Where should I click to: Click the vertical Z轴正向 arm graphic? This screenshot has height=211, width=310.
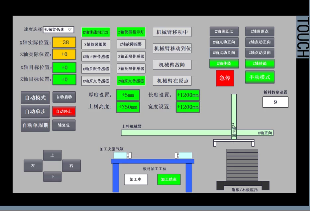coord(234,117)
